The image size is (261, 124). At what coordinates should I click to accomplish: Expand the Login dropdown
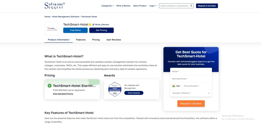click(153, 6)
